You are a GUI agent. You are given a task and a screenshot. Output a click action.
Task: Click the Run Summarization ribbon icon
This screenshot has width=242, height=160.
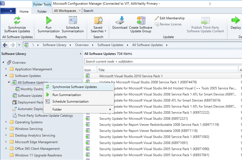click(x=49, y=20)
